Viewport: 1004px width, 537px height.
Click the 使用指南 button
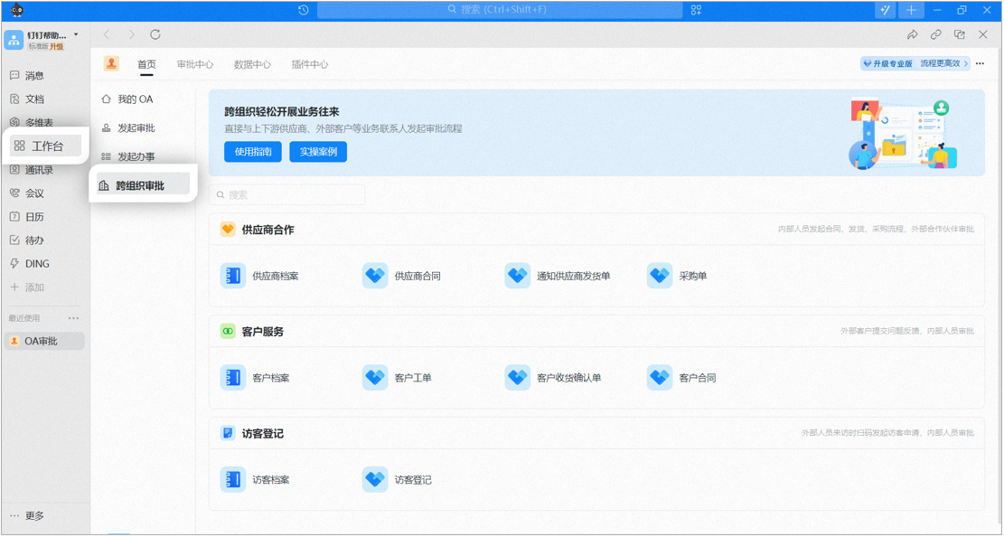(253, 152)
